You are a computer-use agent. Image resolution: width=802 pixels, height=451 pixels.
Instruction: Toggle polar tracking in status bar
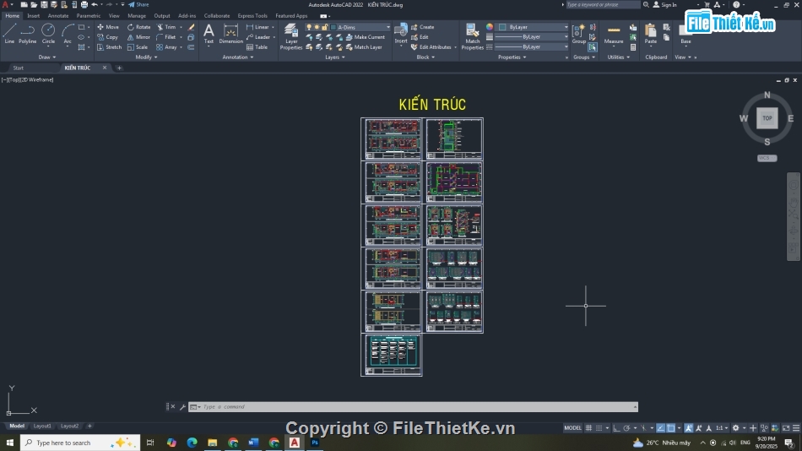(626, 428)
